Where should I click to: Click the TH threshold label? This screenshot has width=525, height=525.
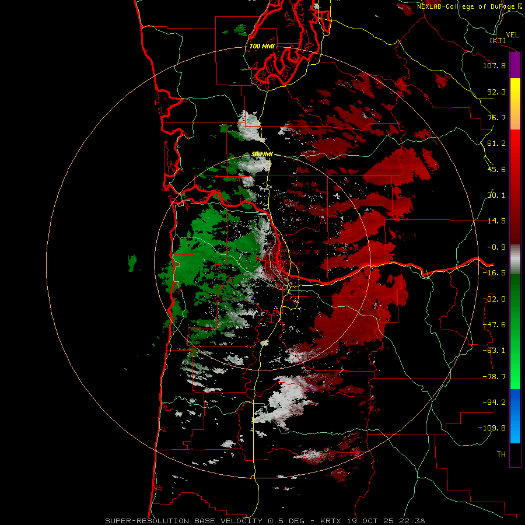pos(501,454)
